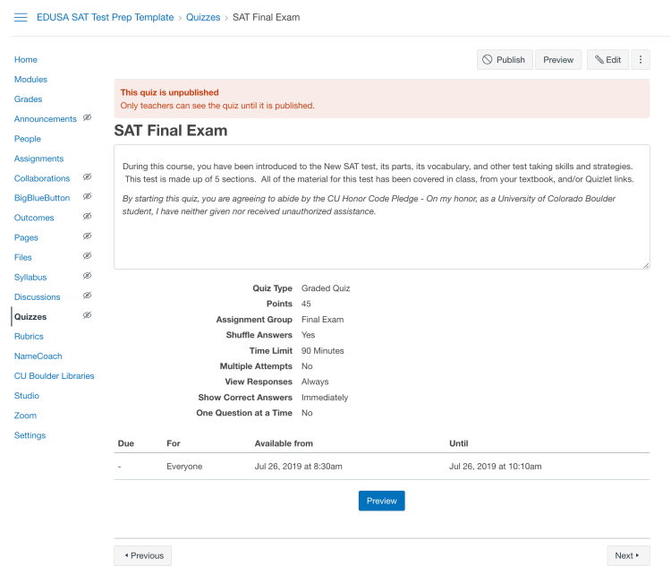Open the three-dot quiz options menu
The image size is (671, 575).
click(641, 60)
